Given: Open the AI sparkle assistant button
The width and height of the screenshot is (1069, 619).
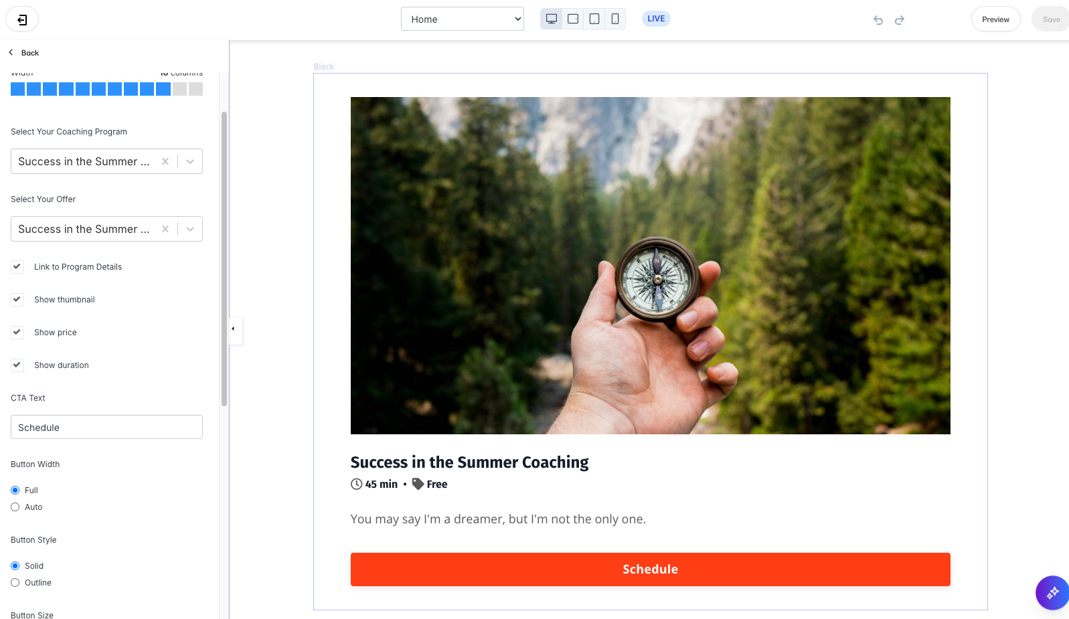Looking at the screenshot, I should coord(1052,592).
